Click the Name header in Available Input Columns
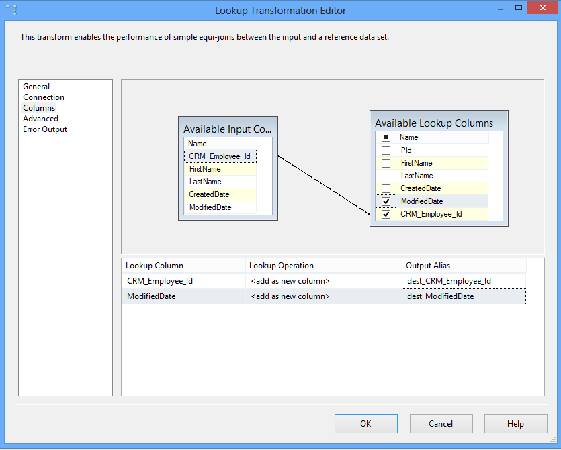The width and height of the screenshot is (561, 450). (220, 144)
